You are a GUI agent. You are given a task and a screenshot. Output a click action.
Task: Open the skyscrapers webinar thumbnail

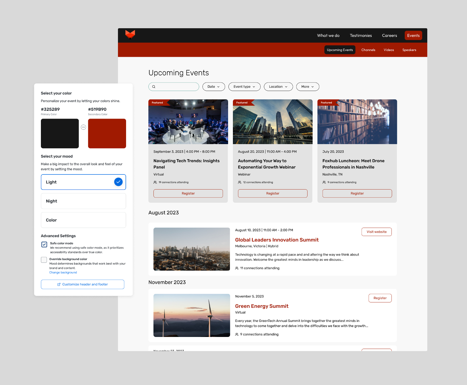(x=273, y=122)
